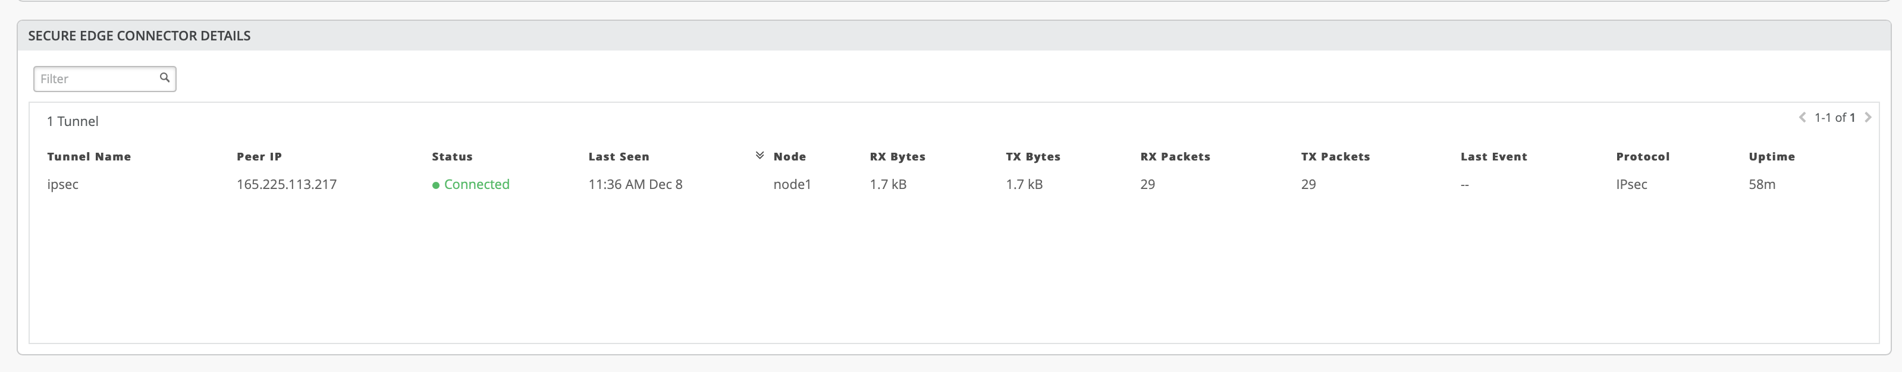Click the Last Seen column header
Image resolution: width=1902 pixels, height=372 pixels.
pos(619,156)
